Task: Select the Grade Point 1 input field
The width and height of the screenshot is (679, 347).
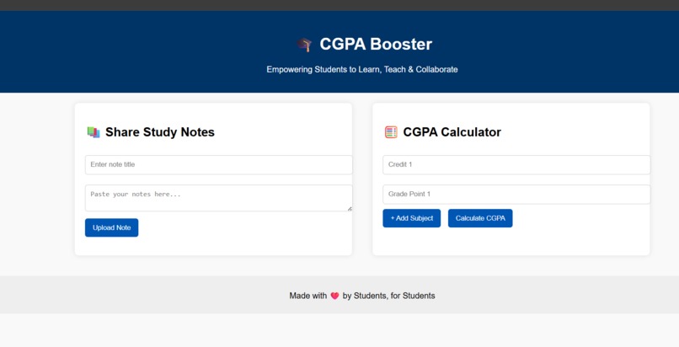Action: (516, 195)
